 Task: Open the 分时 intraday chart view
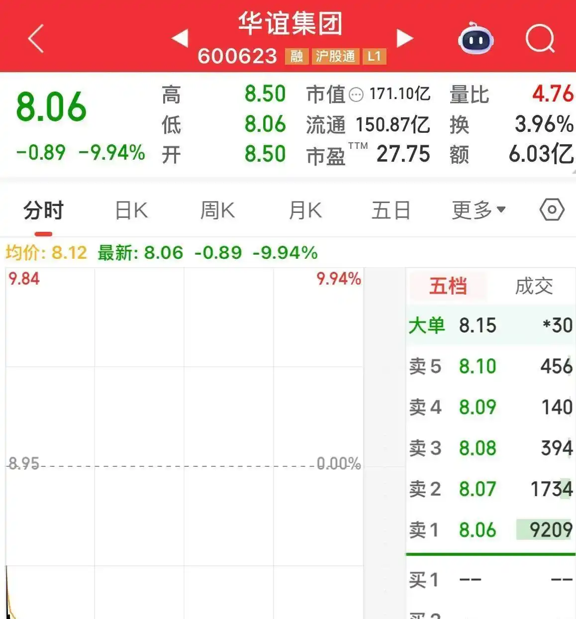42,210
